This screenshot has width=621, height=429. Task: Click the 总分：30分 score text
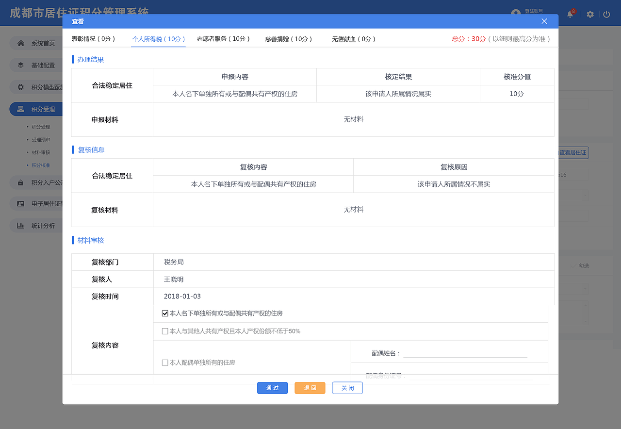click(x=469, y=39)
